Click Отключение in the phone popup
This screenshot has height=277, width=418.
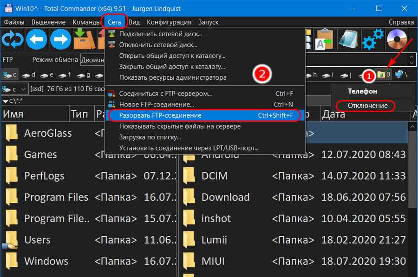point(367,106)
